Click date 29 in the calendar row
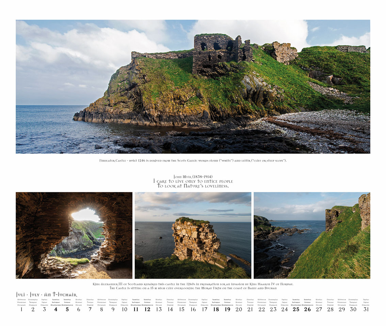The image size is (386, 326). point(342,309)
